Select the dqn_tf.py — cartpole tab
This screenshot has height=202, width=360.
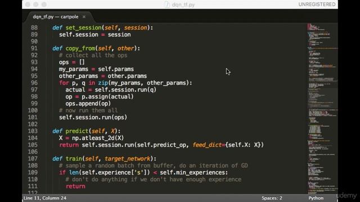coord(56,17)
